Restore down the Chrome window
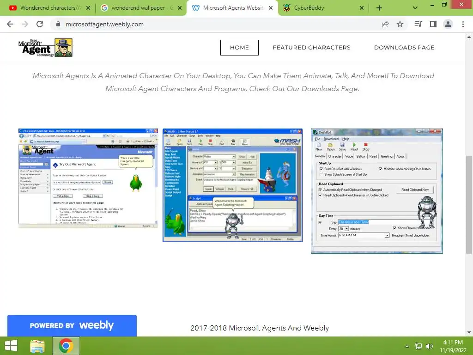 pyautogui.click(x=444, y=4)
